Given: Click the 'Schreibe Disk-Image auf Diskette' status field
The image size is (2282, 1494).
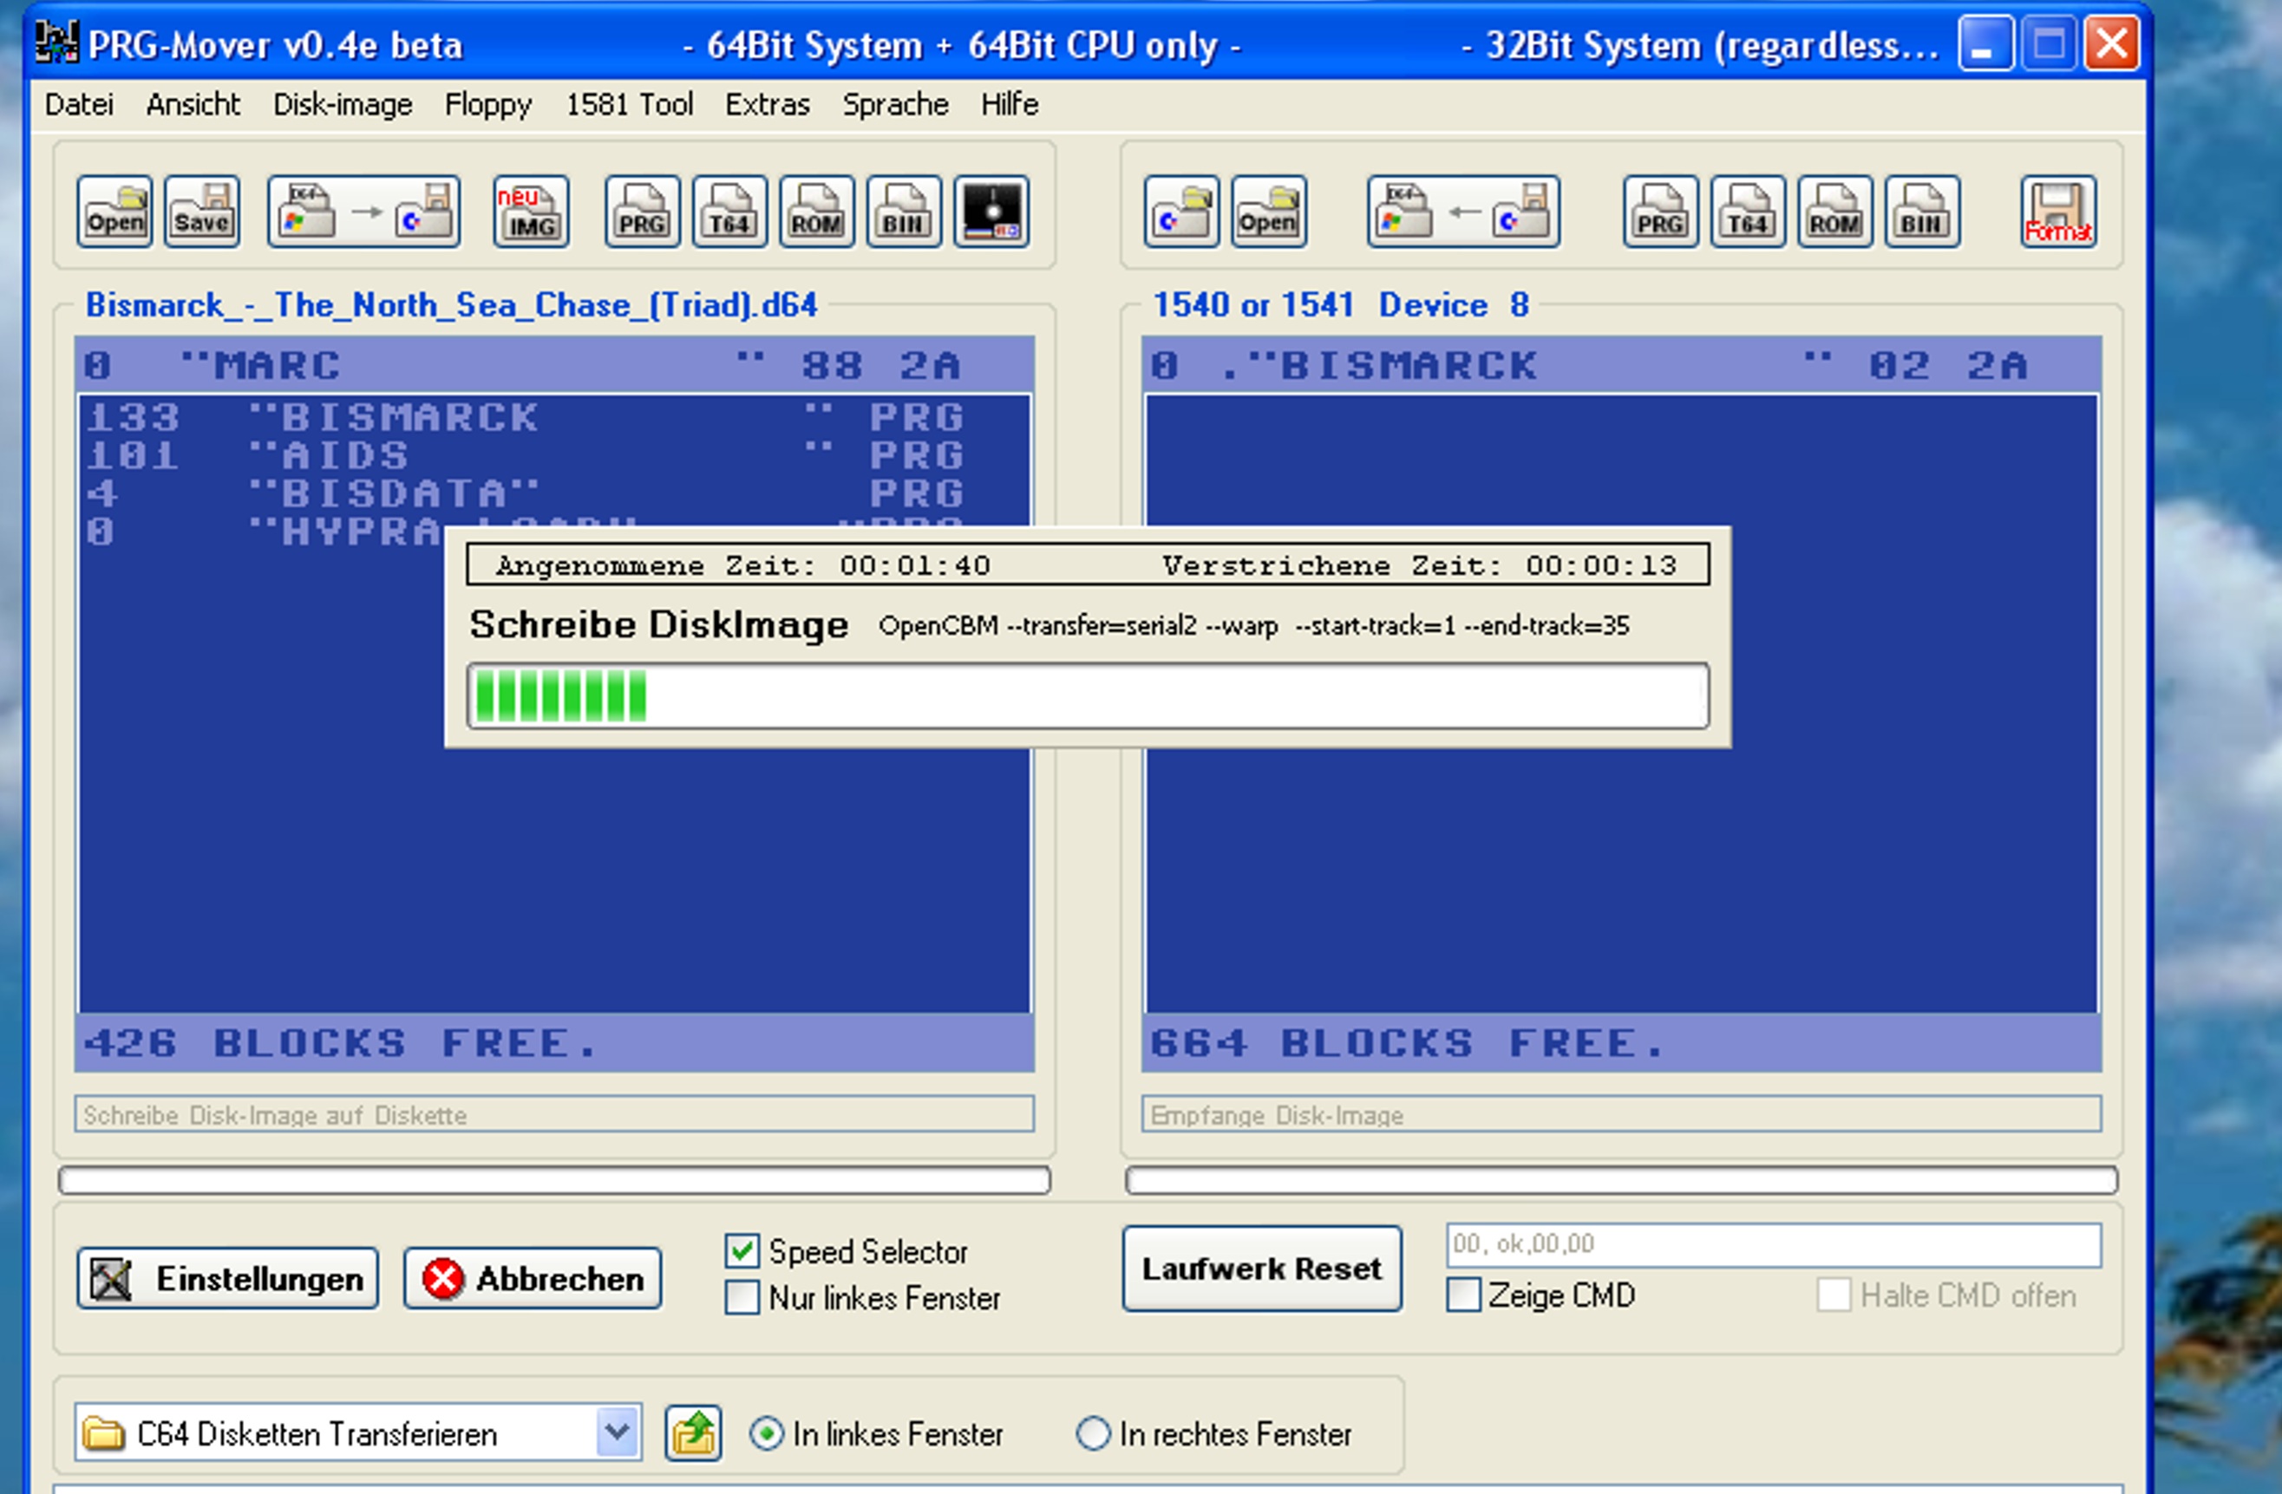Looking at the screenshot, I should 554,1114.
